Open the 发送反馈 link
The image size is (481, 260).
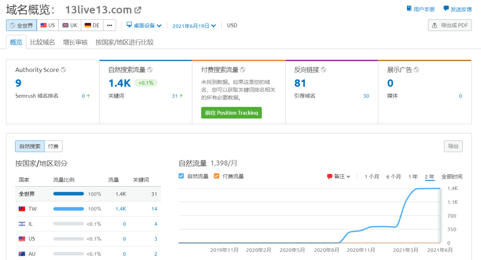[458, 9]
